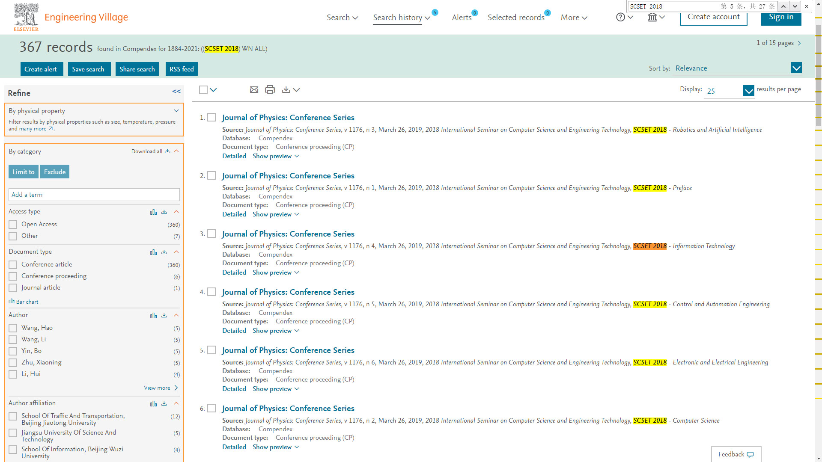The width and height of the screenshot is (822, 462).
Task: Download selected records icon in toolbar
Action: point(286,89)
